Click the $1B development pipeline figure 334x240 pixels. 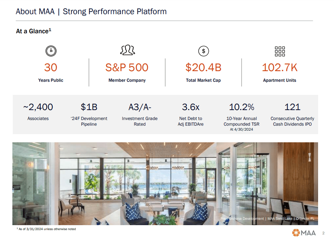89,107
